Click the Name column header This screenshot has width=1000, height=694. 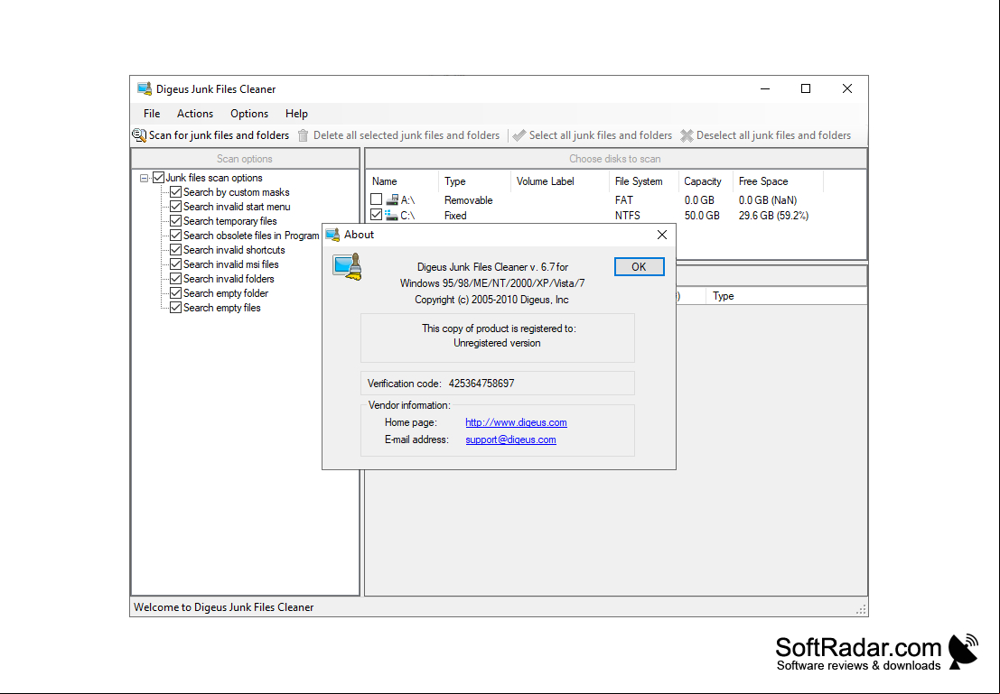pyautogui.click(x=402, y=181)
